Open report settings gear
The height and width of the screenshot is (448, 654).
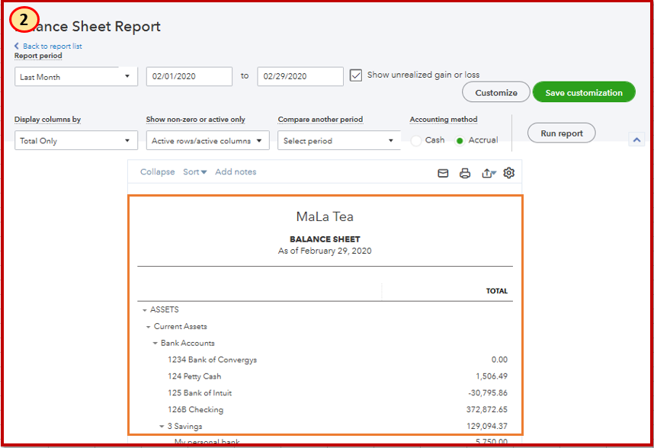click(x=509, y=172)
